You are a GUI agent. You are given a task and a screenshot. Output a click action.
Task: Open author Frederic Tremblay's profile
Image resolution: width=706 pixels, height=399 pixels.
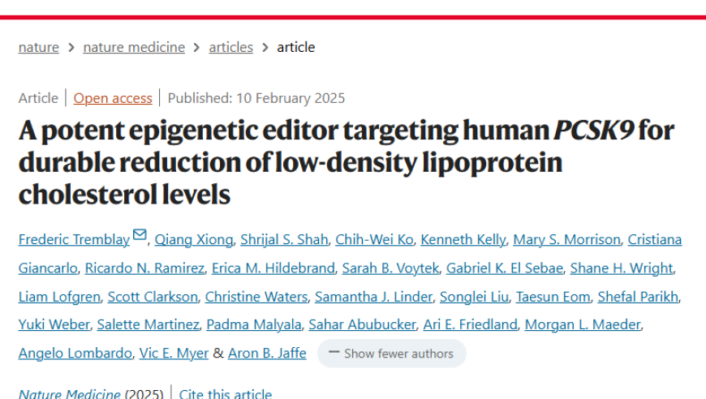(75, 240)
